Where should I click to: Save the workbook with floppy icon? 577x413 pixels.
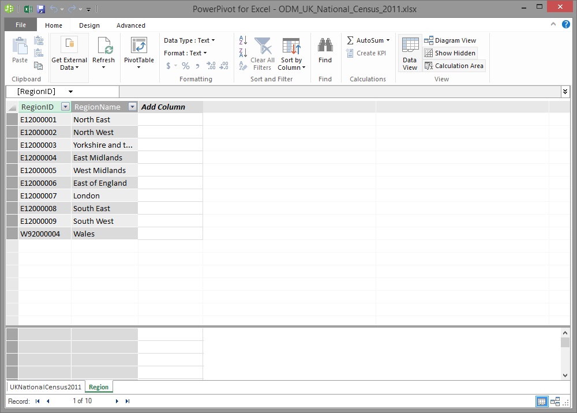point(41,9)
